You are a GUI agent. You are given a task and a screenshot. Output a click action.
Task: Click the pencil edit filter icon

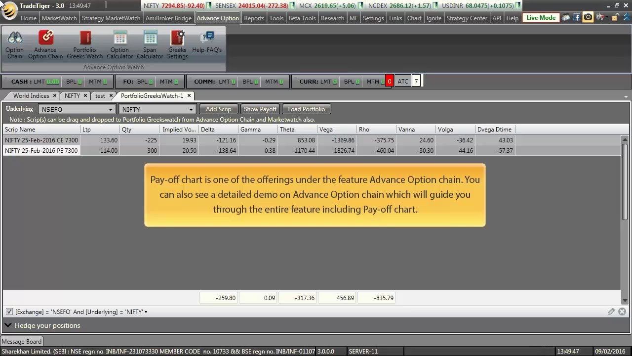point(611,311)
